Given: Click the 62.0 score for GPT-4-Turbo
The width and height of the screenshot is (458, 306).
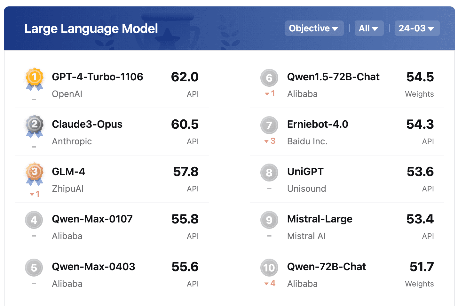Looking at the screenshot, I should pyautogui.click(x=185, y=77).
